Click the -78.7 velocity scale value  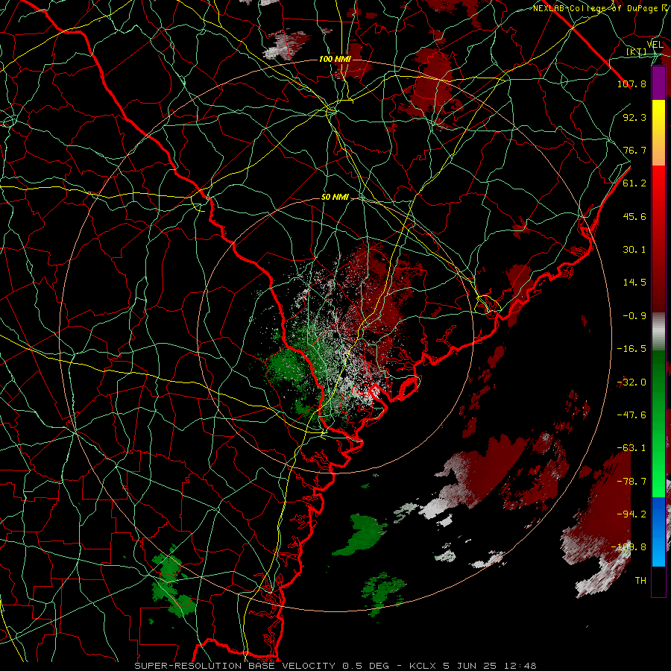[631, 482]
